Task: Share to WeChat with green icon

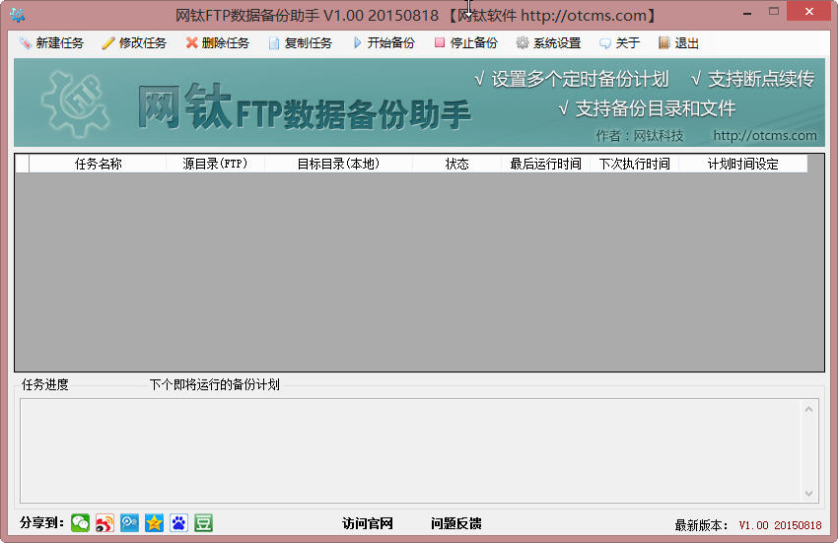Action: pyautogui.click(x=80, y=522)
